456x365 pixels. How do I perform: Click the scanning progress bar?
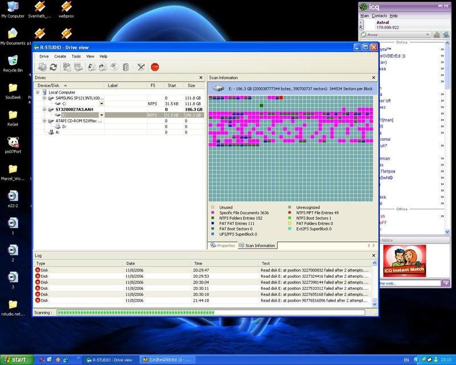[211, 313]
